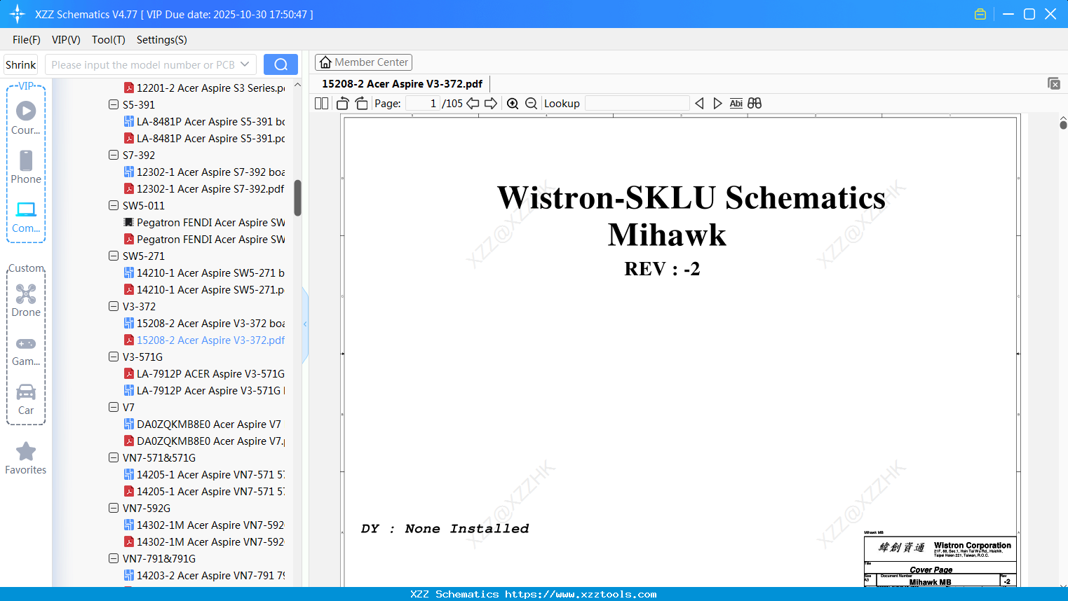1068x601 pixels.
Task: Click the PDF viewer vertical scrollbar thumb
Action: (1063, 125)
